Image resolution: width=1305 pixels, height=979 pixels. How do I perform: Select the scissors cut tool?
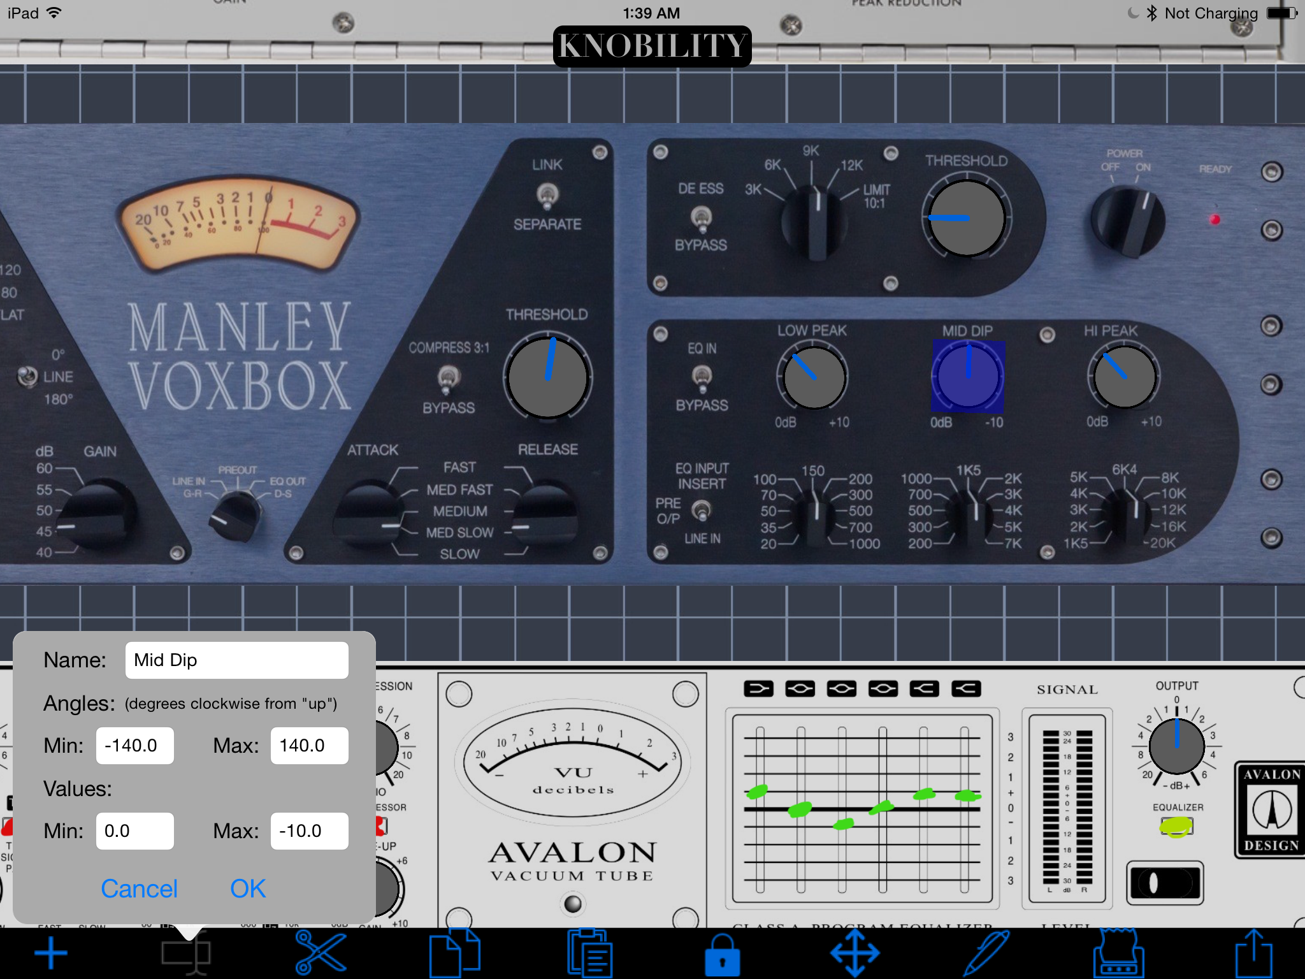[321, 954]
